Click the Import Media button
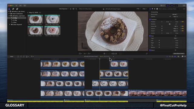This screenshot has height=109, width=194. (16, 5)
